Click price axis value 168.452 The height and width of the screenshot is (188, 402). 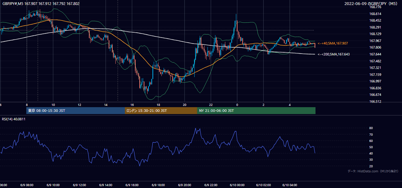(375, 20)
